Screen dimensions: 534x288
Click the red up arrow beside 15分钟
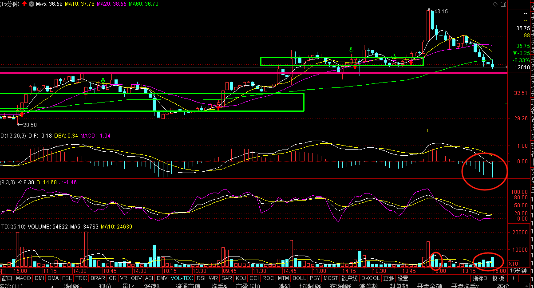click(x=24, y=4)
